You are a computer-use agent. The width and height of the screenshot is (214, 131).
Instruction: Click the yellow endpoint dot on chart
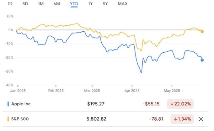coord(202,32)
